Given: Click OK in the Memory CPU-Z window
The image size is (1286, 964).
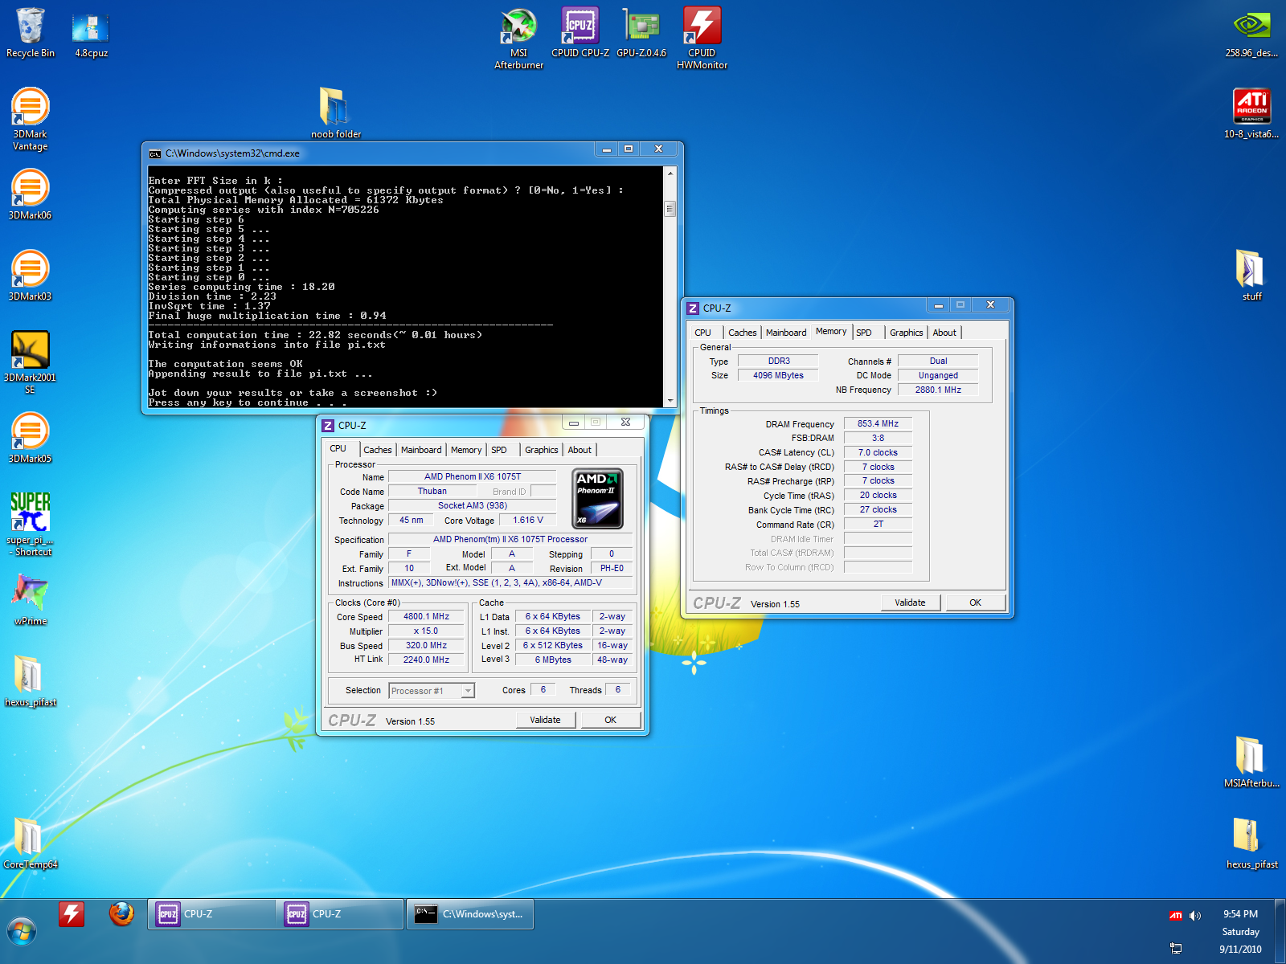Looking at the screenshot, I should click(x=975, y=602).
